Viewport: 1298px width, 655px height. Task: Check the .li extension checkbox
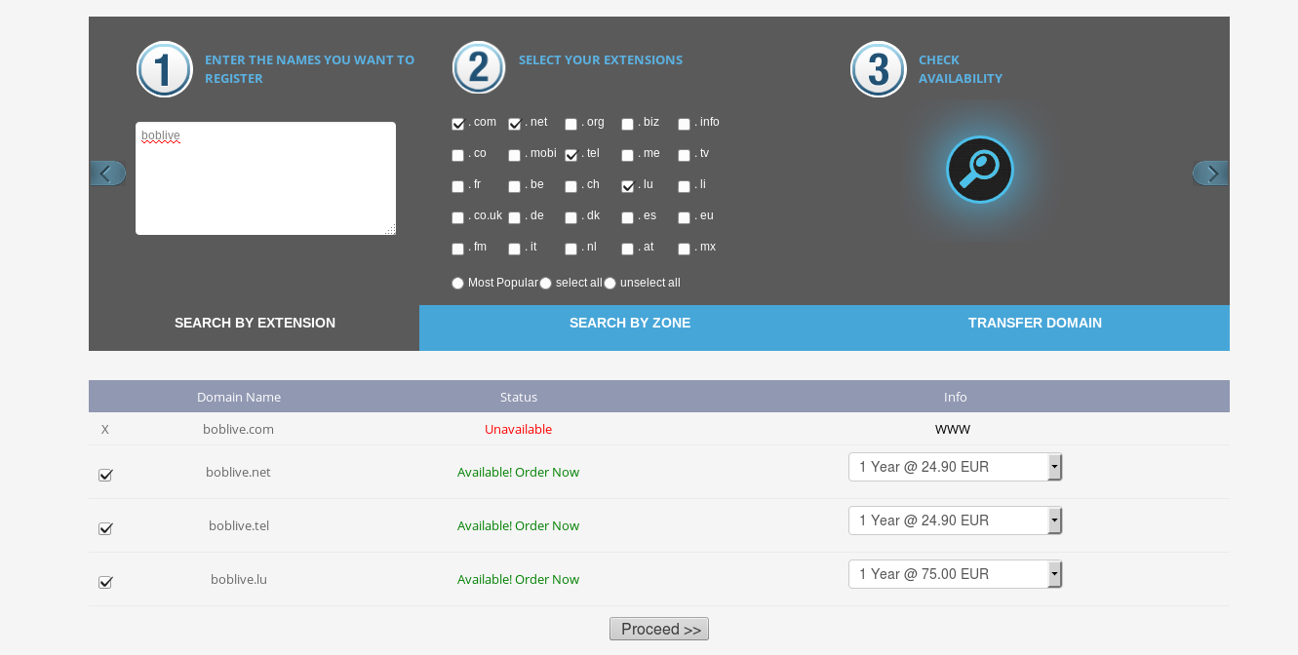685,186
